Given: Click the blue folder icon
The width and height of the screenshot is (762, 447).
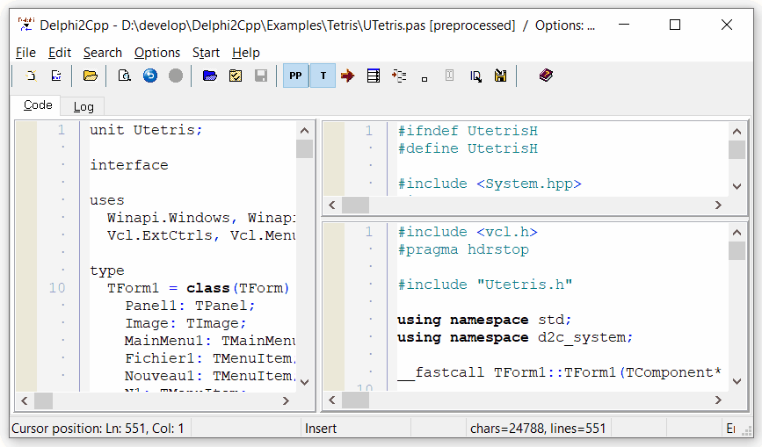Looking at the screenshot, I should pyautogui.click(x=210, y=76).
